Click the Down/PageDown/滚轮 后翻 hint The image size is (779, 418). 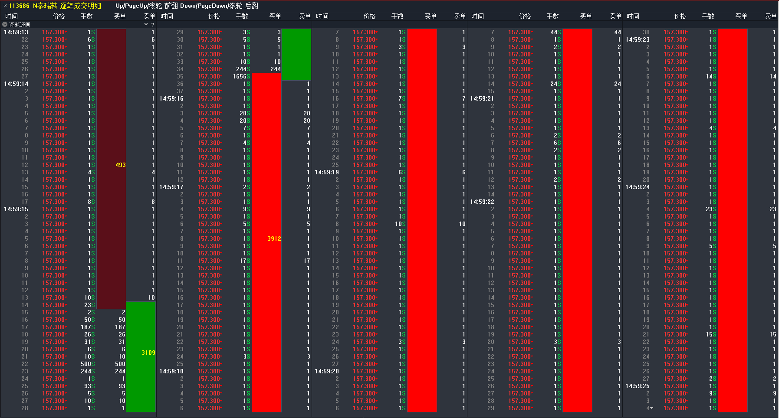coord(219,6)
